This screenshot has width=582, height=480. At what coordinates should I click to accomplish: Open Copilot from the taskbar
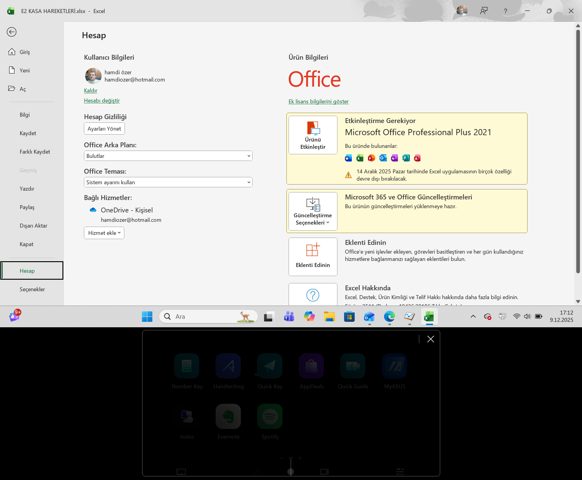(309, 317)
